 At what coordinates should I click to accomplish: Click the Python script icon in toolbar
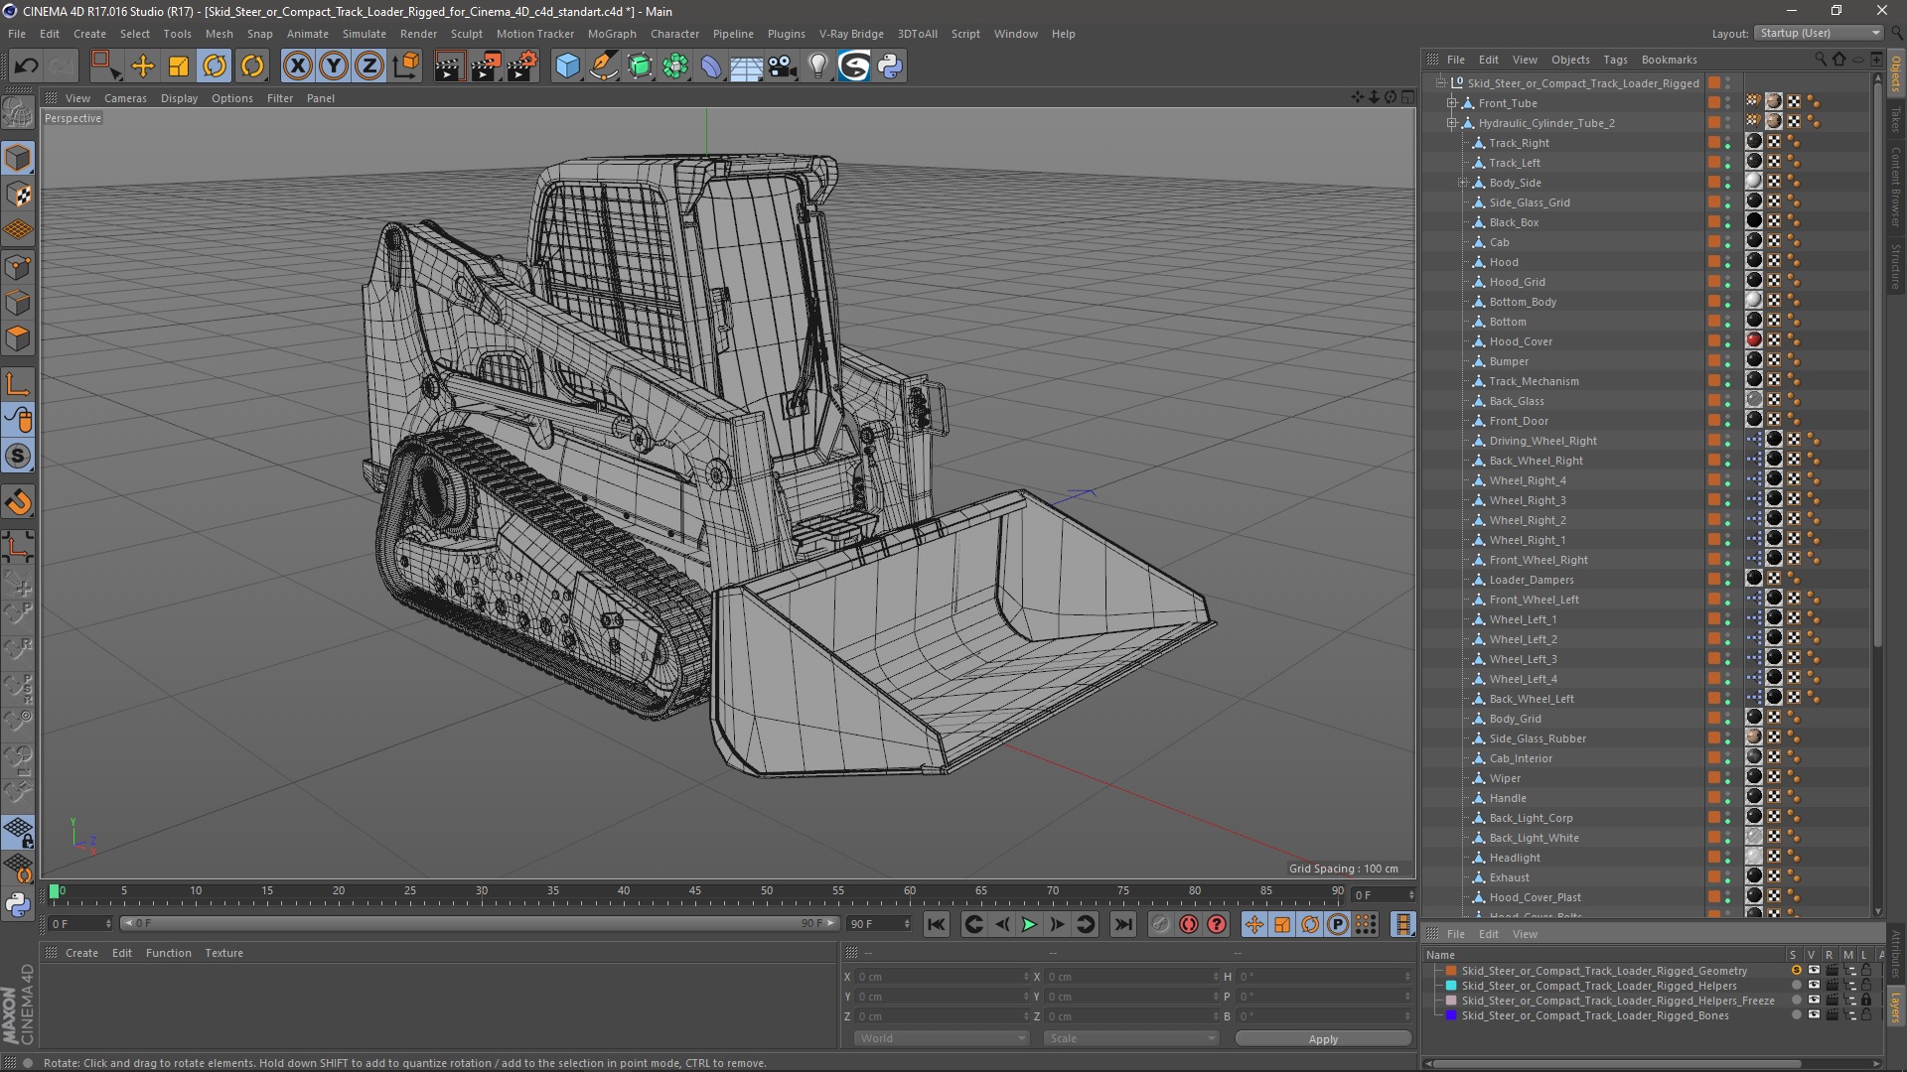tap(890, 67)
